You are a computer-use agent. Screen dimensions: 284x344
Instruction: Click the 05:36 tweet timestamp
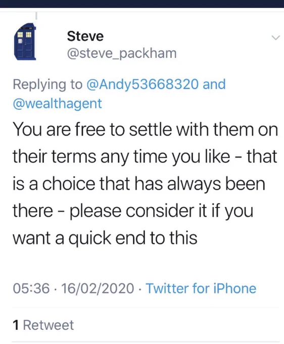(31, 288)
